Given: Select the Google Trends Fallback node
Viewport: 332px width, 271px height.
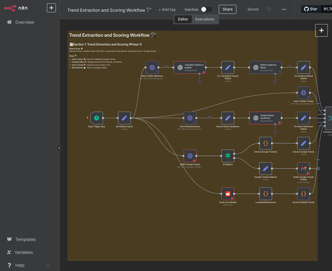Looking at the screenshot, I should 266,169.
